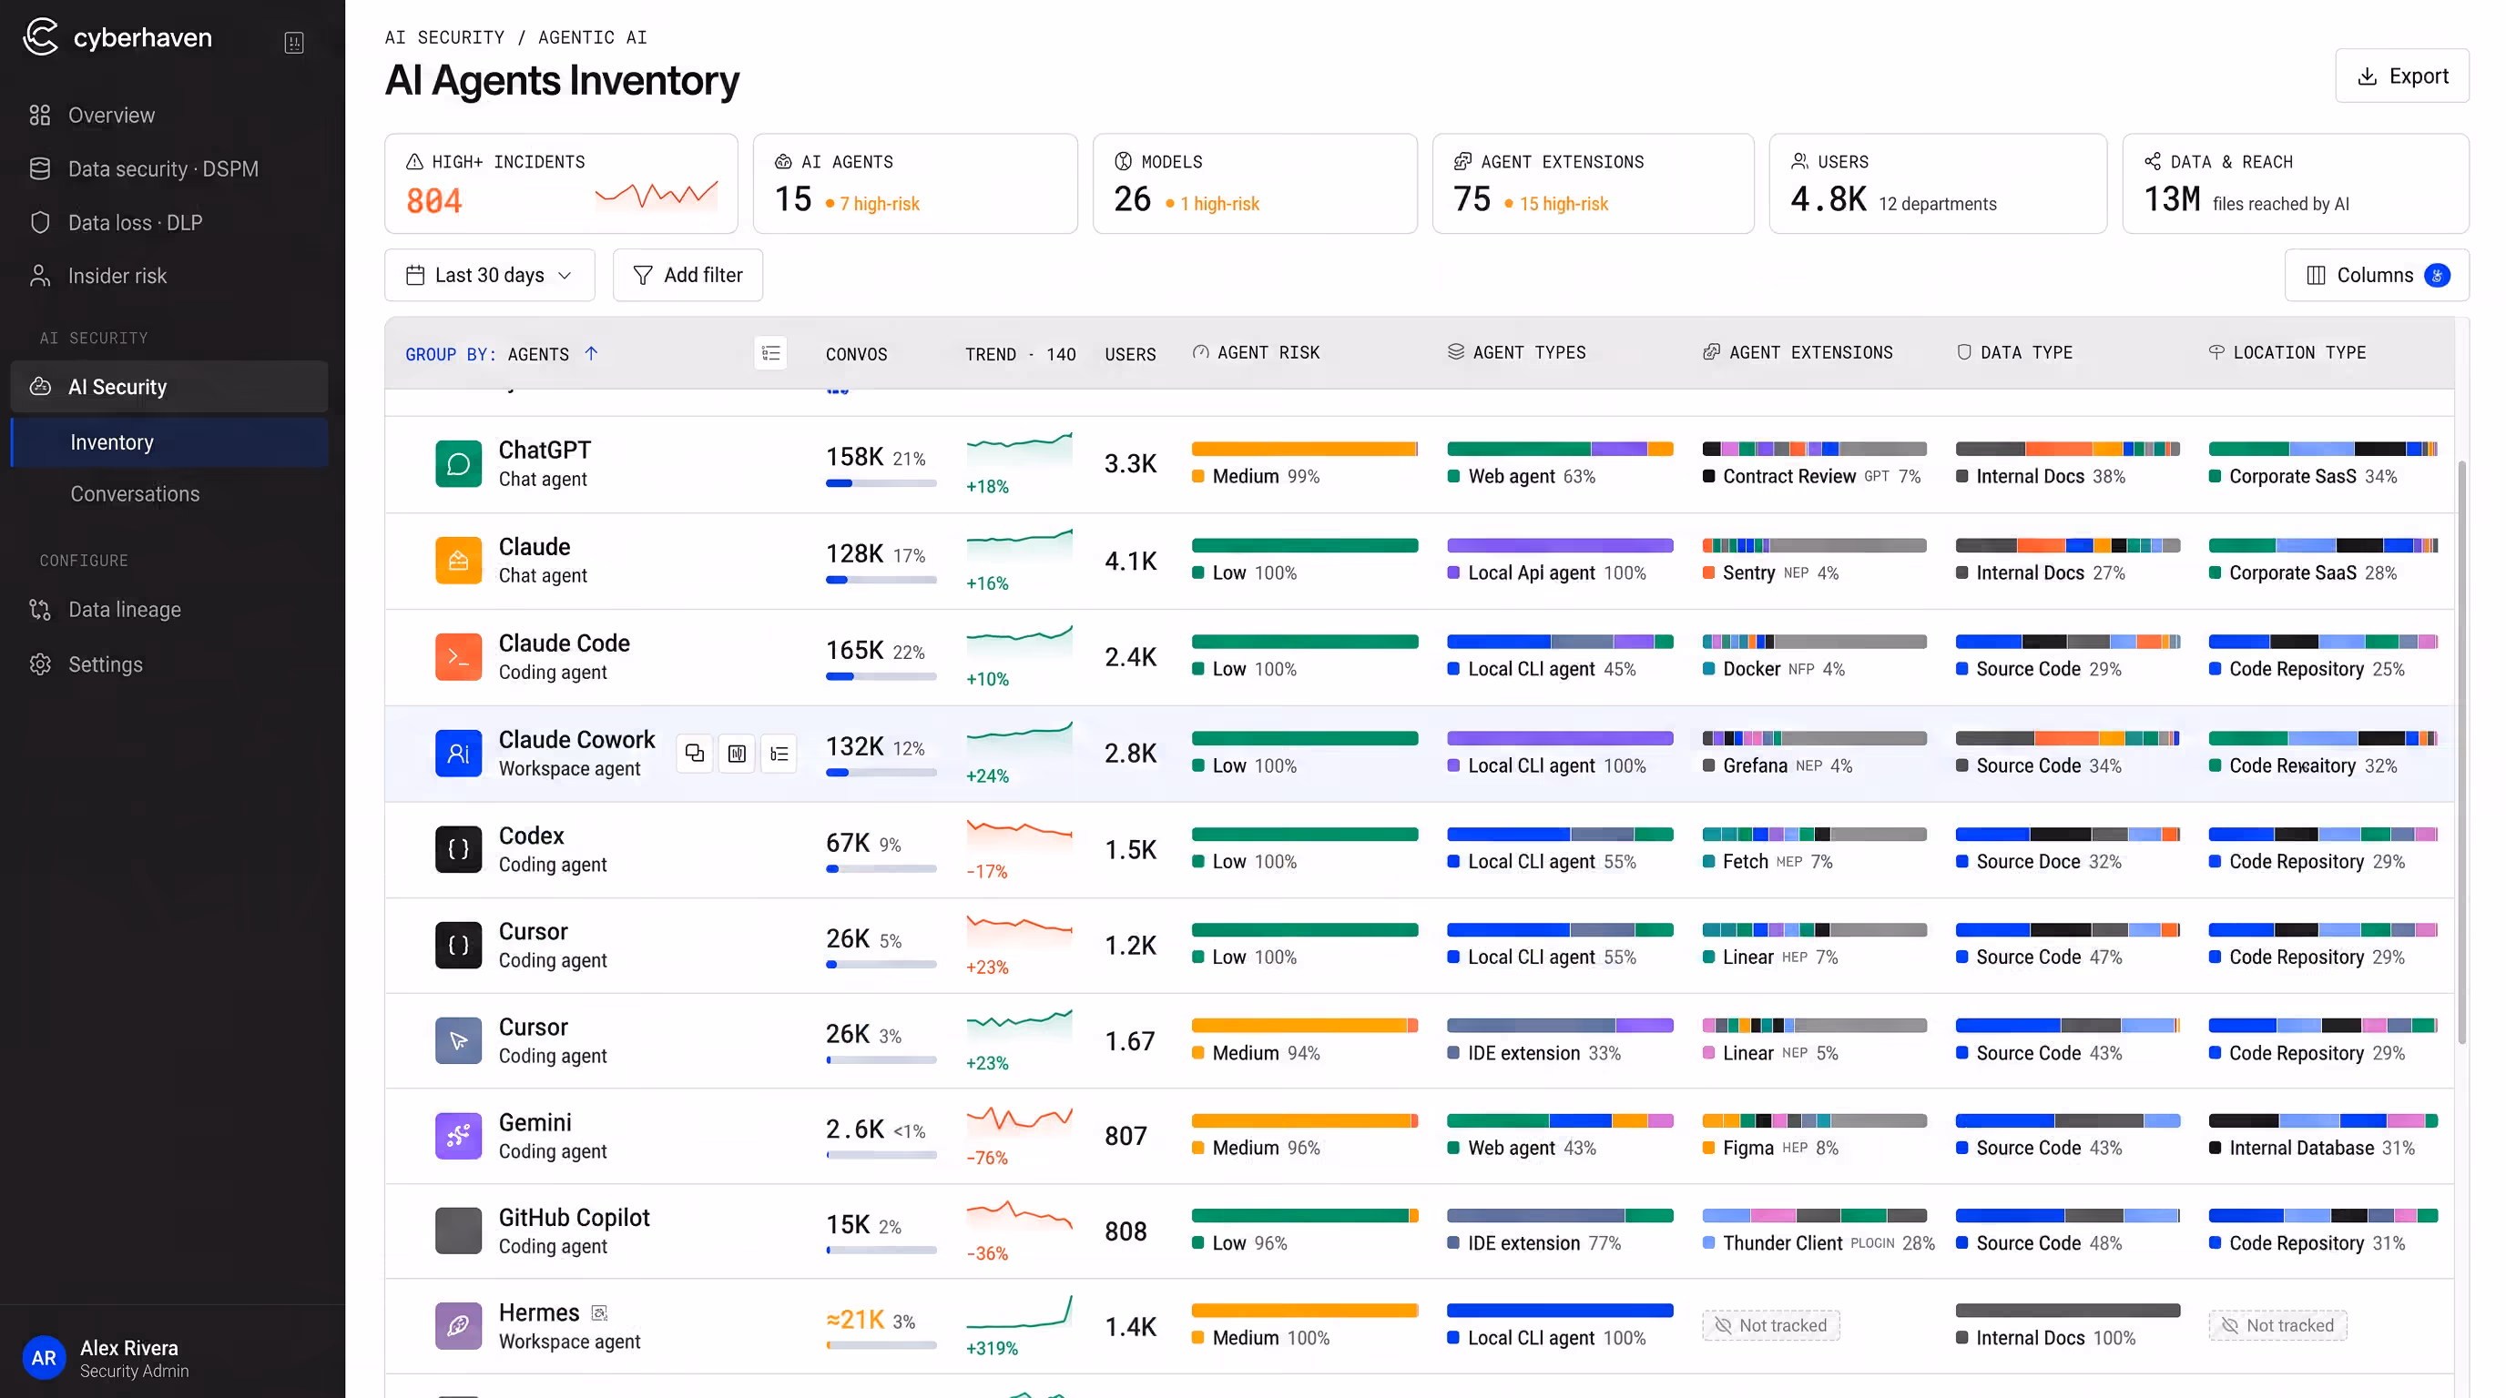This screenshot has width=2506, height=1398.
Task: Sort by Agent Extensions column
Action: [1798, 353]
